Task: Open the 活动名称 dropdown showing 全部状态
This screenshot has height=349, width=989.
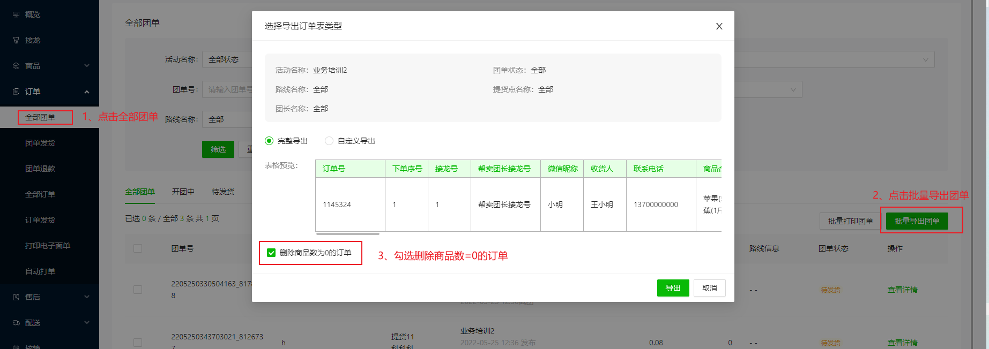Action: pos(227,59)
